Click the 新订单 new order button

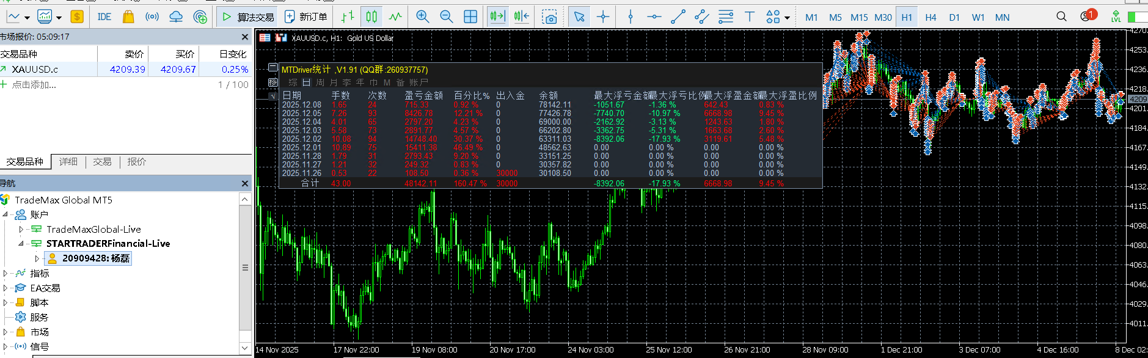306,17
